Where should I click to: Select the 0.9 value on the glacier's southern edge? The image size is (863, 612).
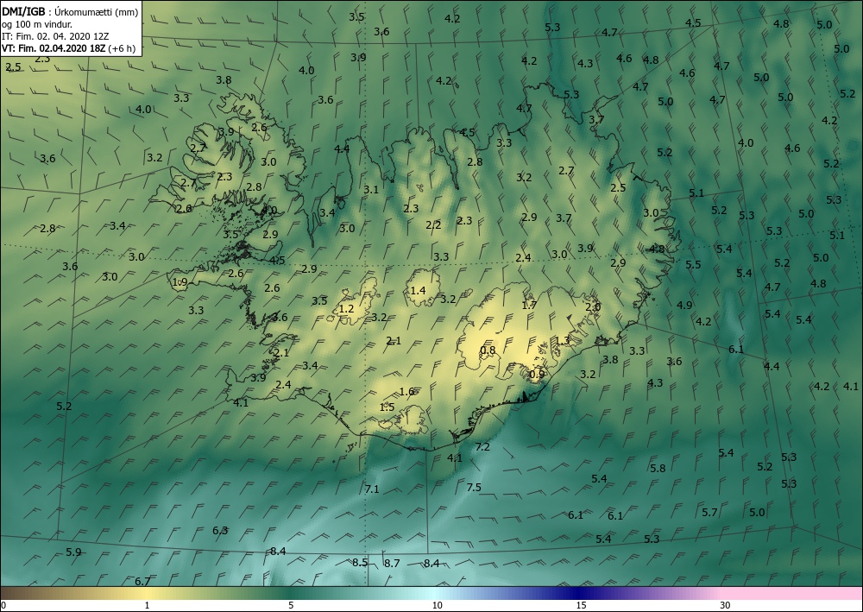tap(537, 375)
